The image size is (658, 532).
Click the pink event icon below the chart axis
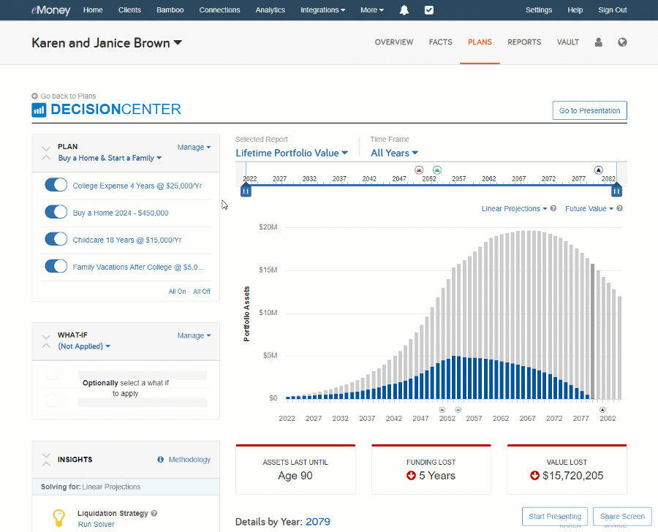(x=442, y=409)
